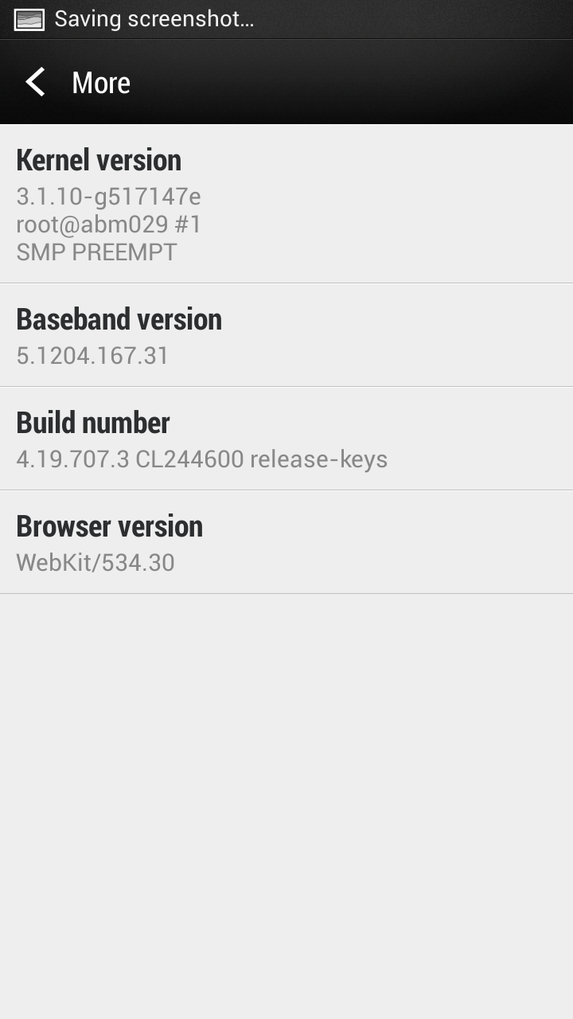Tap the Build number heading
Viewport: 573px width, 1019px height.
point(93,423)
